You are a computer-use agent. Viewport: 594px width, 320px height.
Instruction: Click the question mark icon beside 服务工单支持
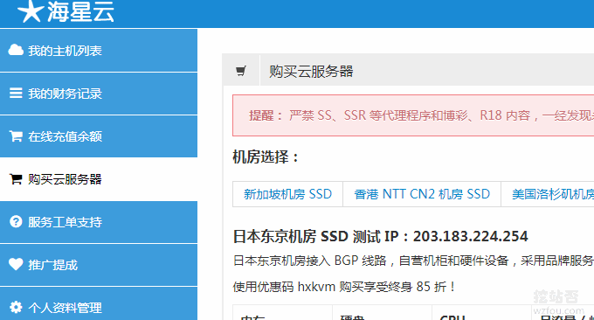16,221
